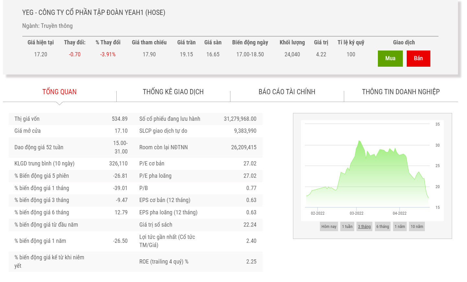
Task: Click the peak of the price chart
Action: click(x=359, y=141)
